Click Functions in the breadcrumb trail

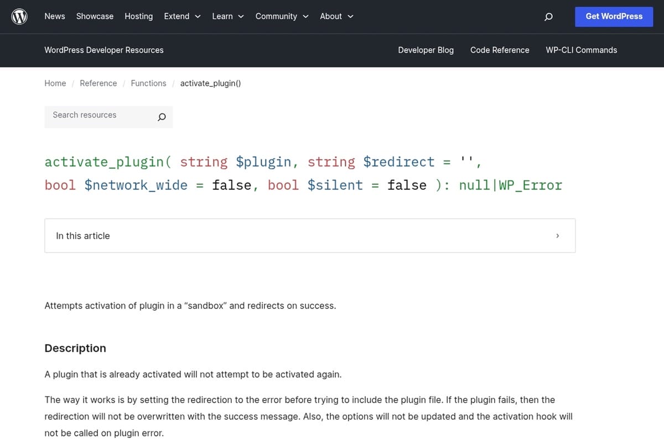148,83
